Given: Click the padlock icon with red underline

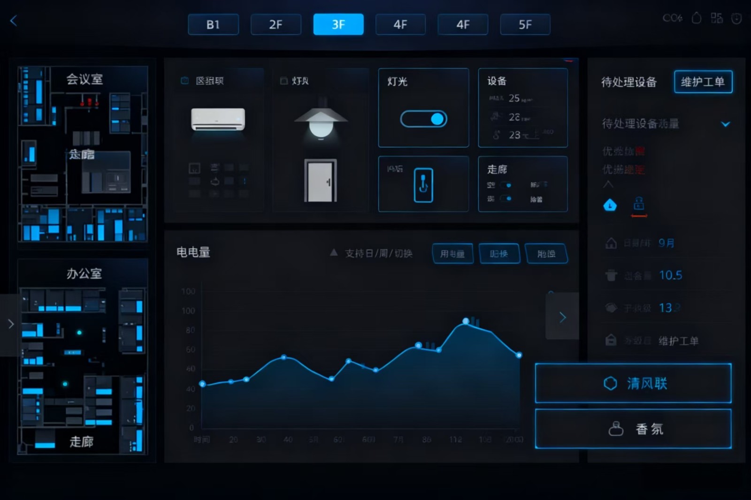Looking at the screenshot, I should click(639, 205).
